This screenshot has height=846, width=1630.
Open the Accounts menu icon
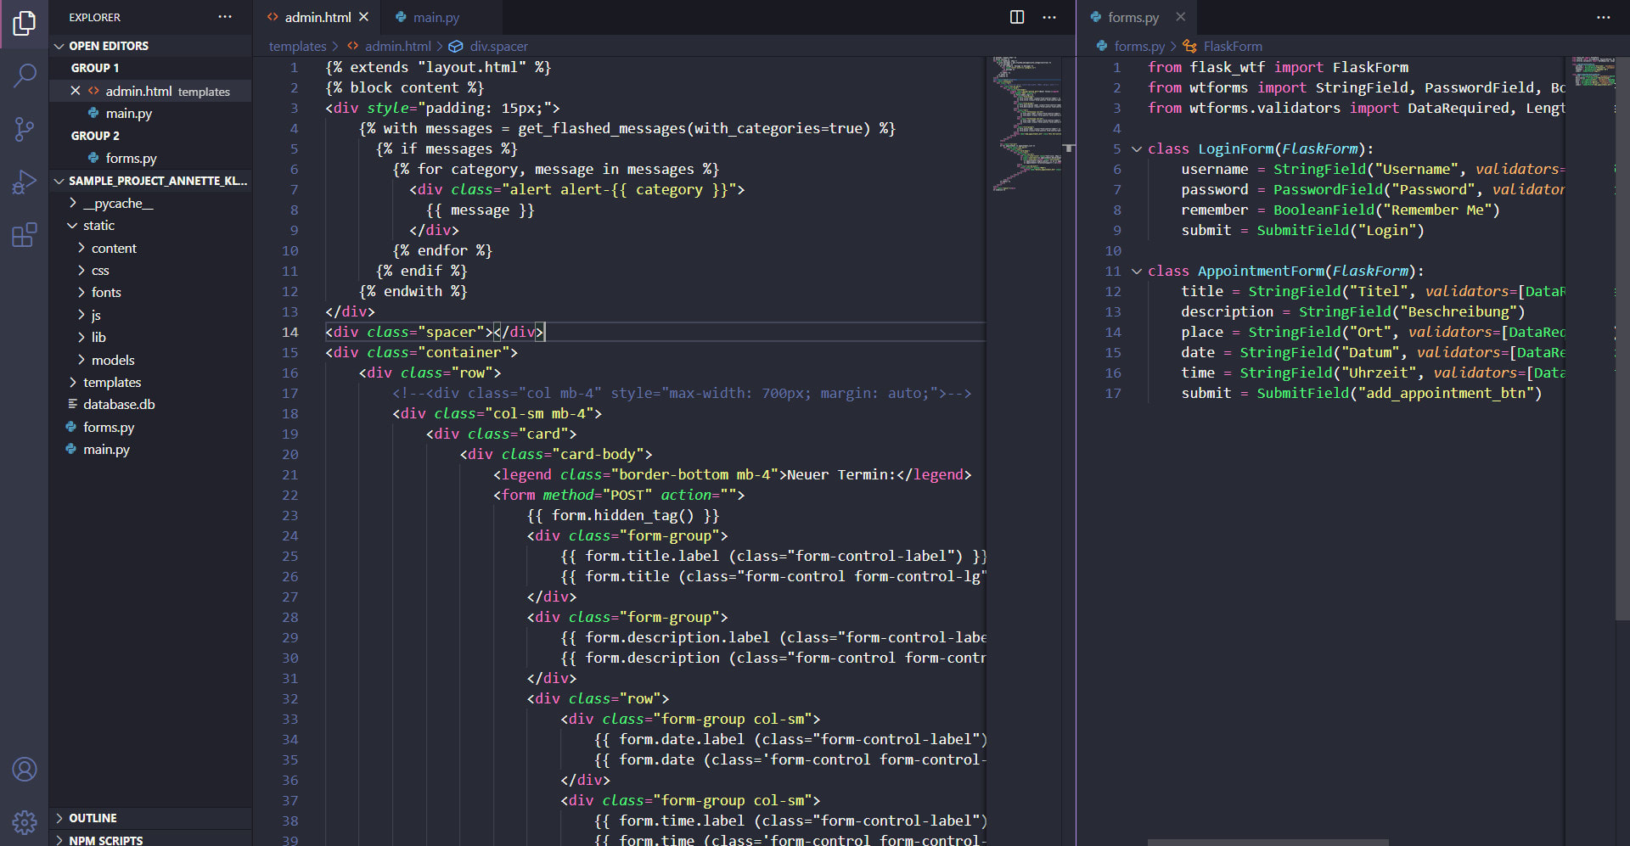coord(25,770)
